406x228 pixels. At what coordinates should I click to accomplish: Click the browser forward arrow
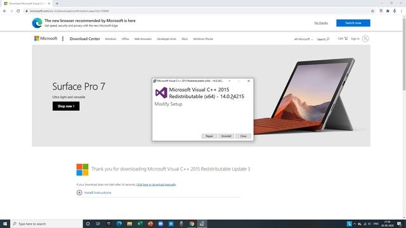pos(11,11)
